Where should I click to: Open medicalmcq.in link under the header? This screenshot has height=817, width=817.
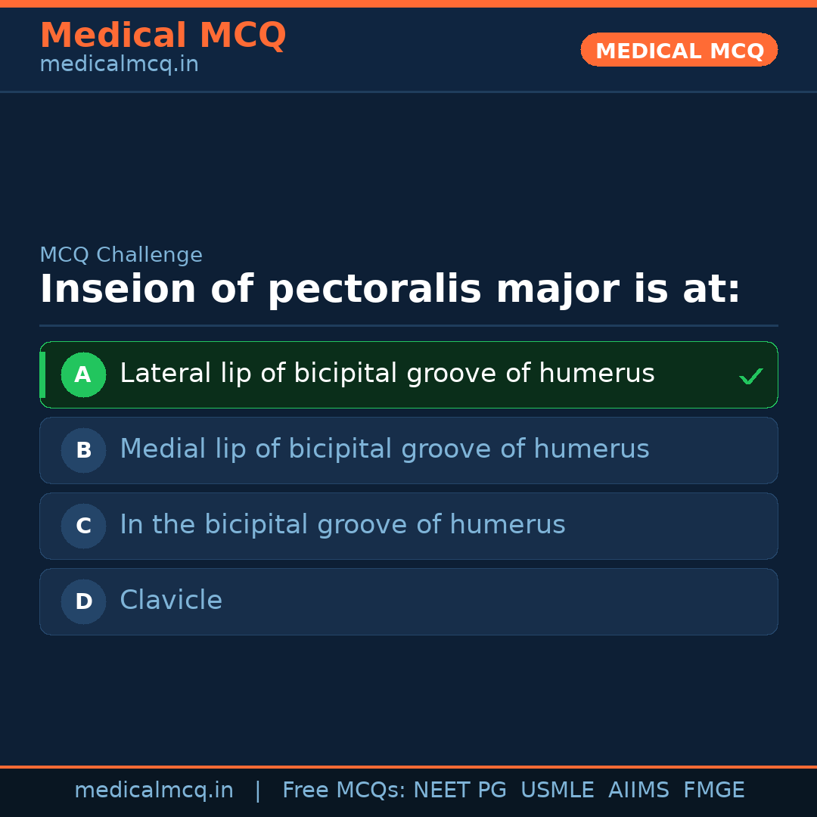(119, 65)
